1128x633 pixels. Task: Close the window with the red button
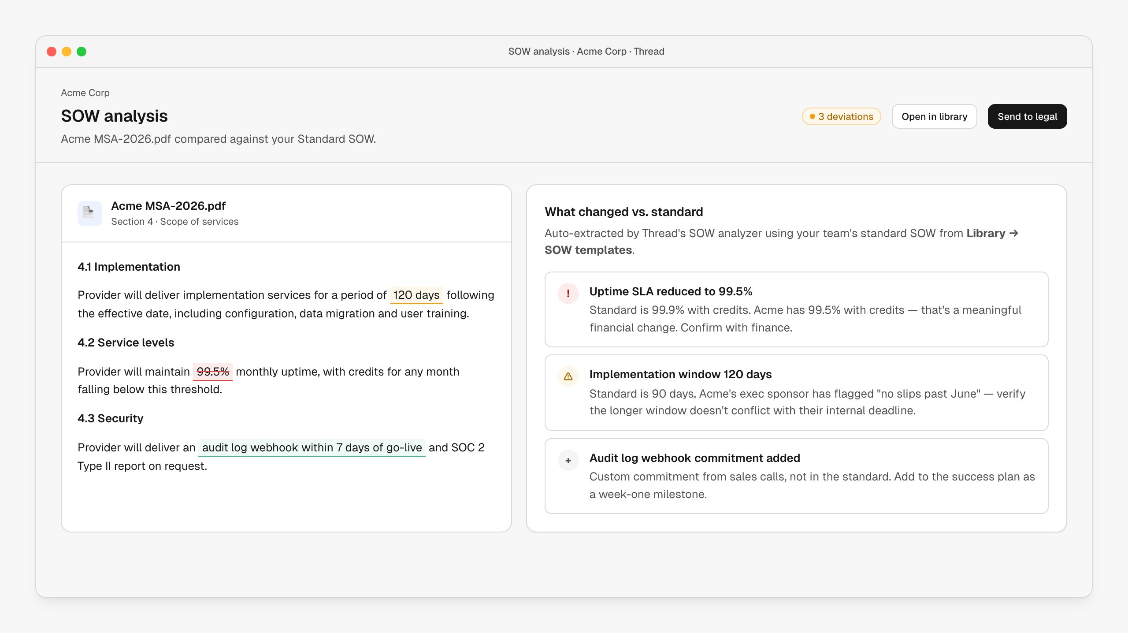coord(52,52)
